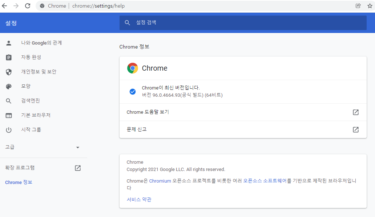375x217 pixels.
Task: Click the Chrome이 최신 버전입니다 status text
Action: point(171,88)
